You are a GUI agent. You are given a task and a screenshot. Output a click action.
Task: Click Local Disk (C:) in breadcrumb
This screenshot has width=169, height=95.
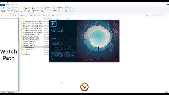pyautogui.click(x=21, y=16)
